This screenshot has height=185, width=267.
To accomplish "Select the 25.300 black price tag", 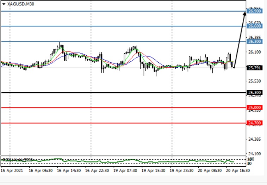I will click(x=254, y=93).
